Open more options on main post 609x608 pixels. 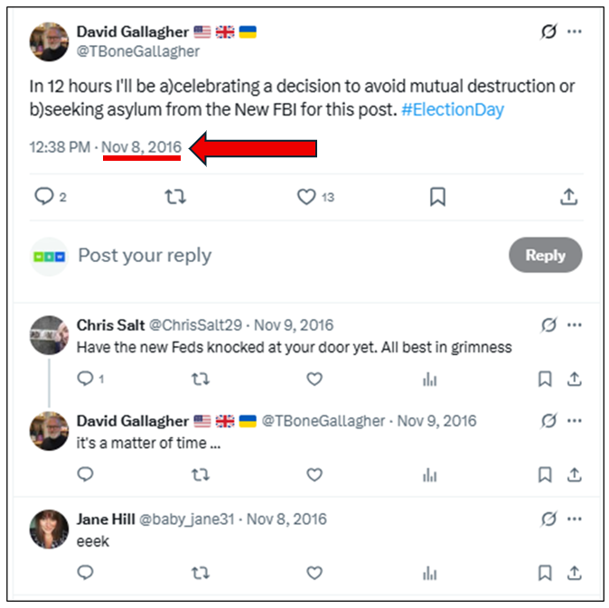pyautogui.click(x=575, y=33)
